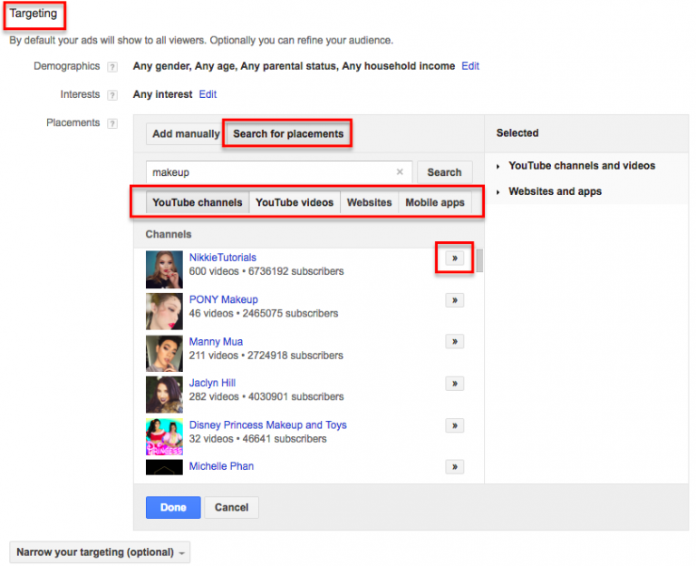This screenshot has width=696, height=566.
Task: Clear the makeup search text
Action: [x=400, y=172]
